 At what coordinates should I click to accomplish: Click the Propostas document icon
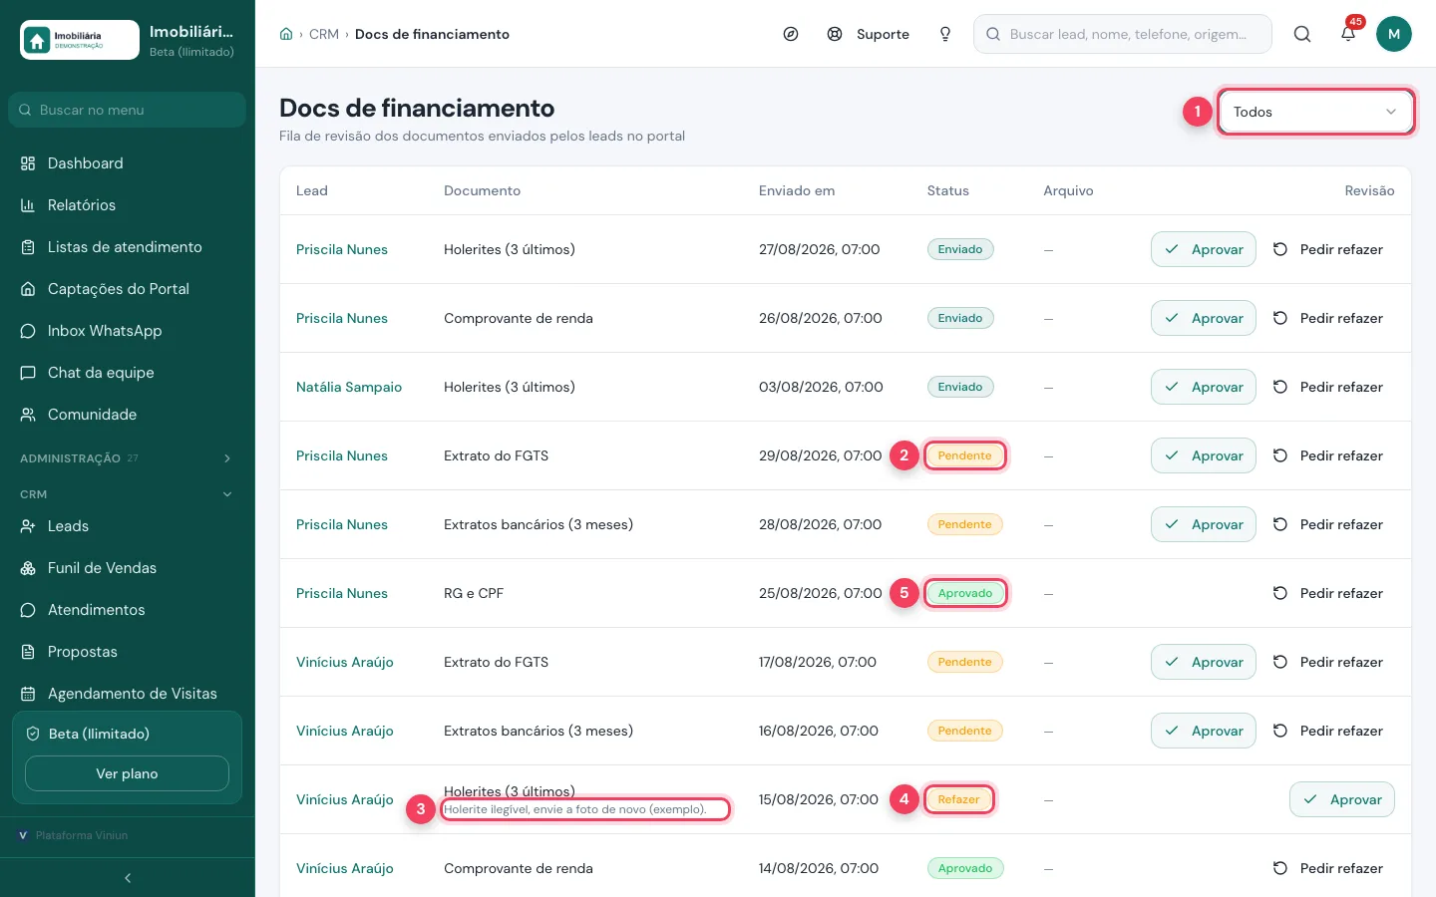click(28, 652)
